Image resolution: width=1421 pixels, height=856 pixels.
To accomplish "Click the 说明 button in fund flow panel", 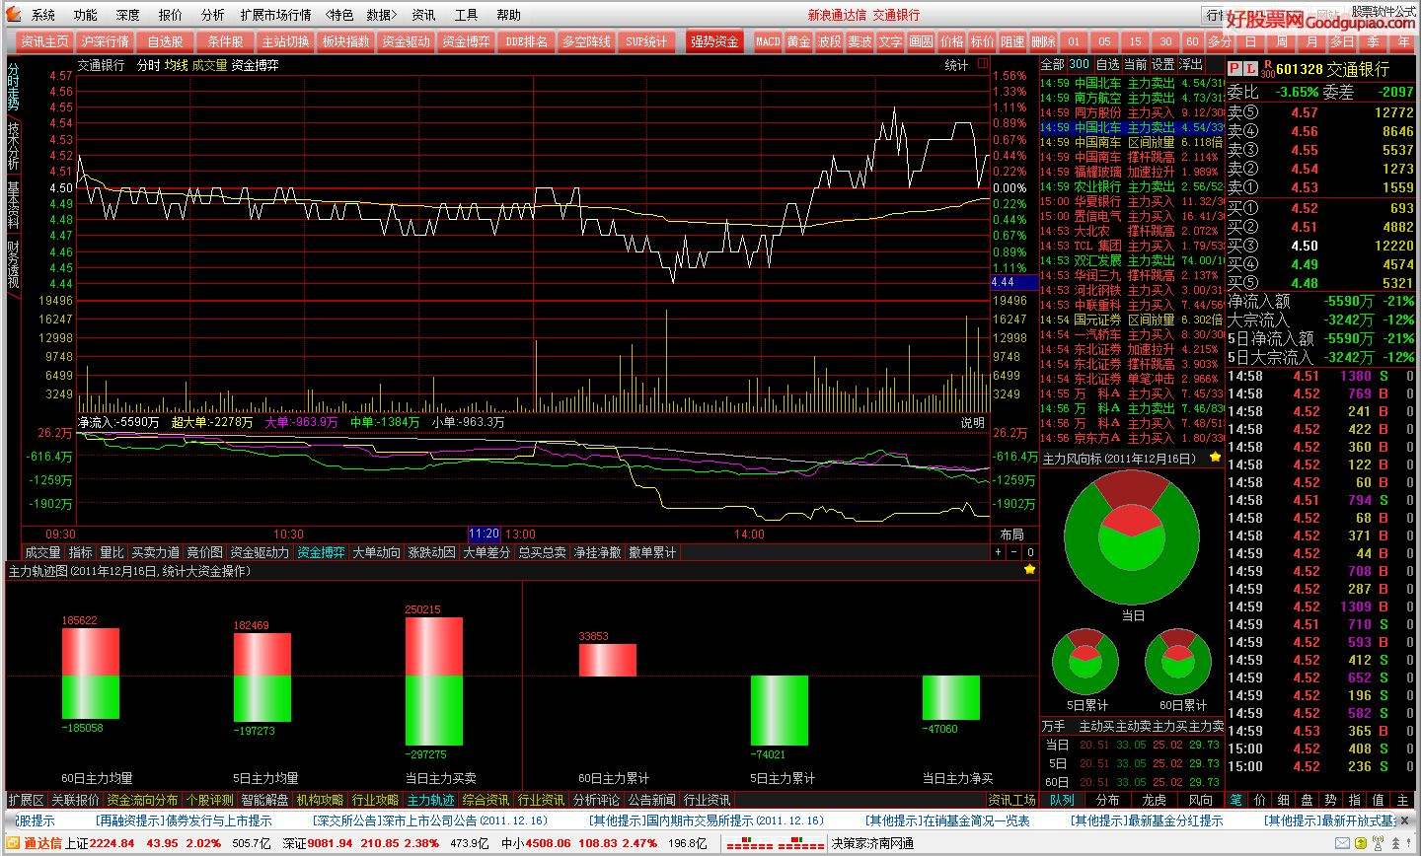I will pos(973,422).
